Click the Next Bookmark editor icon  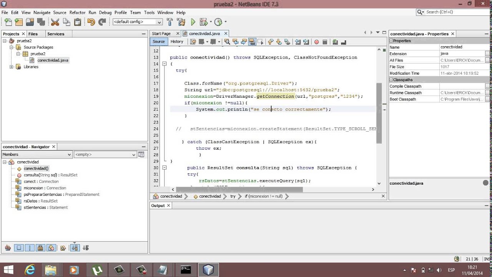coord(279,42)
